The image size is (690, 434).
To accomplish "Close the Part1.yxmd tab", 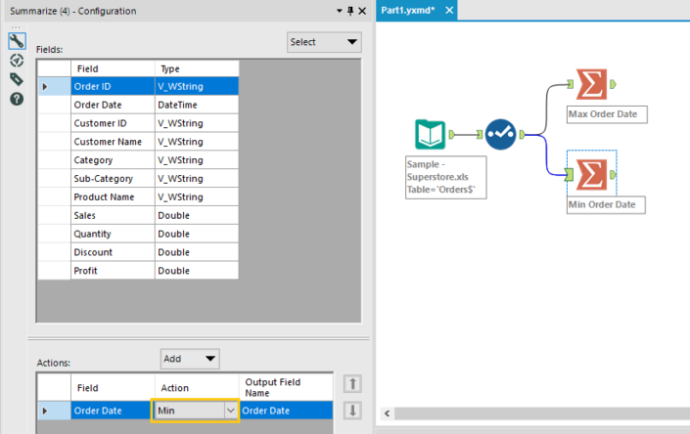I will tap(449, 10).
